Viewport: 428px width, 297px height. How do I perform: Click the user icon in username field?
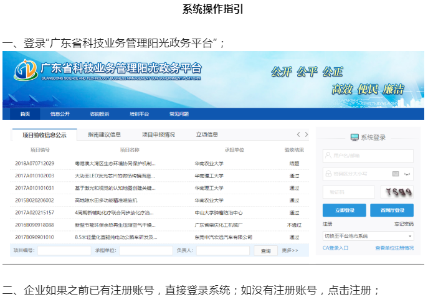pos(328,155)
